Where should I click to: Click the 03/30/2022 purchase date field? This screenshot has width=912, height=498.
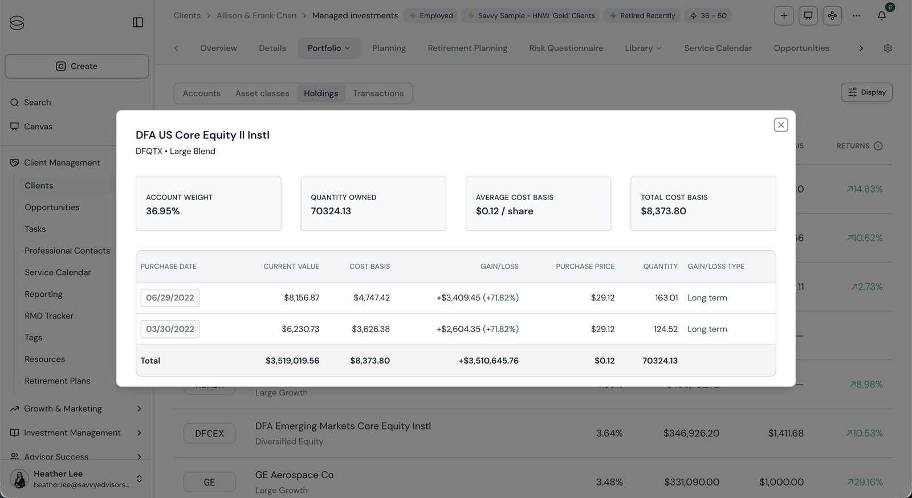[x=170, y=329]
